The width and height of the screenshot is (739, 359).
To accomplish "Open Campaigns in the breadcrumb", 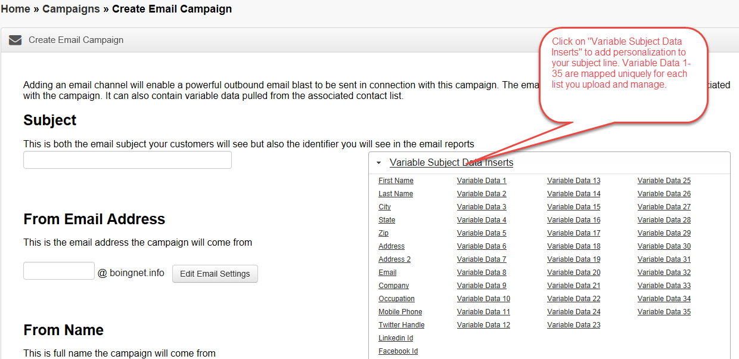I will coord(72,9).
